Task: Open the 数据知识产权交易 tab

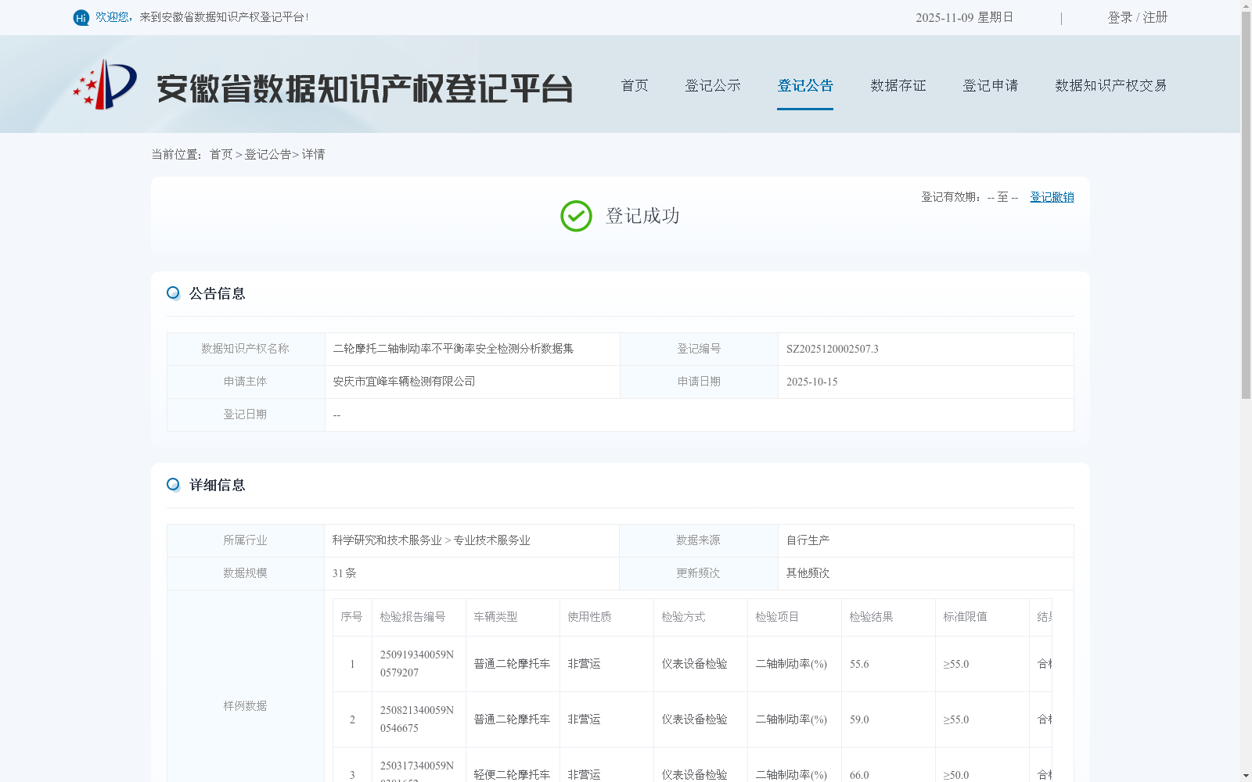Action: point(1111,85)
